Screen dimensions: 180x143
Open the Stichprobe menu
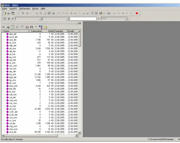[25, 9]
